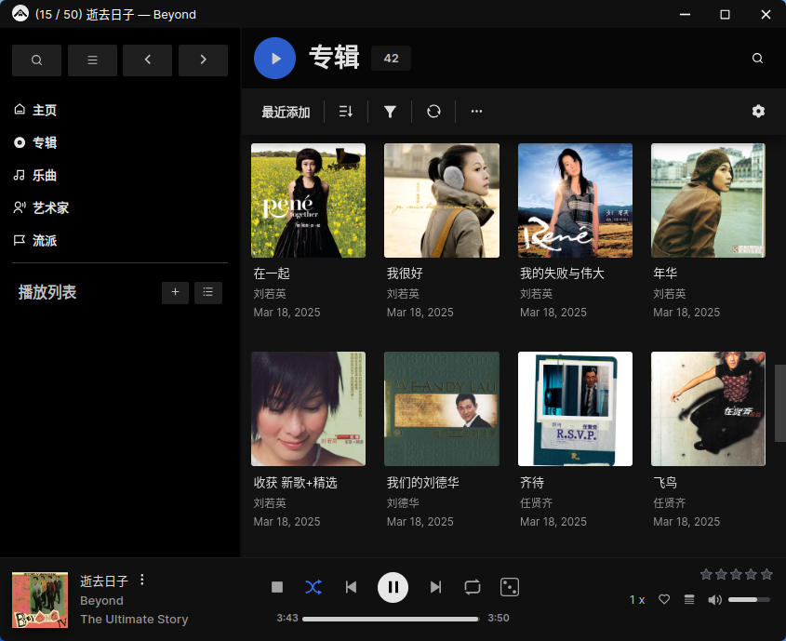Open the 最近添加 sort dropdown
Image resolution: width=786 pixels, height=641 pixels.
[x=286, y=112]
